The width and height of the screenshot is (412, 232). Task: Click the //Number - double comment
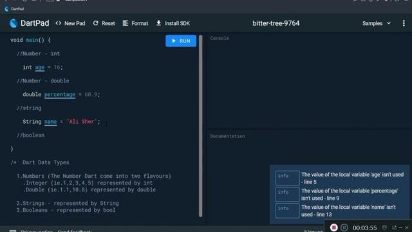pyautogui.click(x=43, y=81)
